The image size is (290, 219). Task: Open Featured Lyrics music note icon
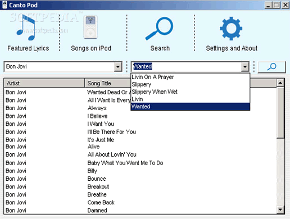click(x=26, y=28)
